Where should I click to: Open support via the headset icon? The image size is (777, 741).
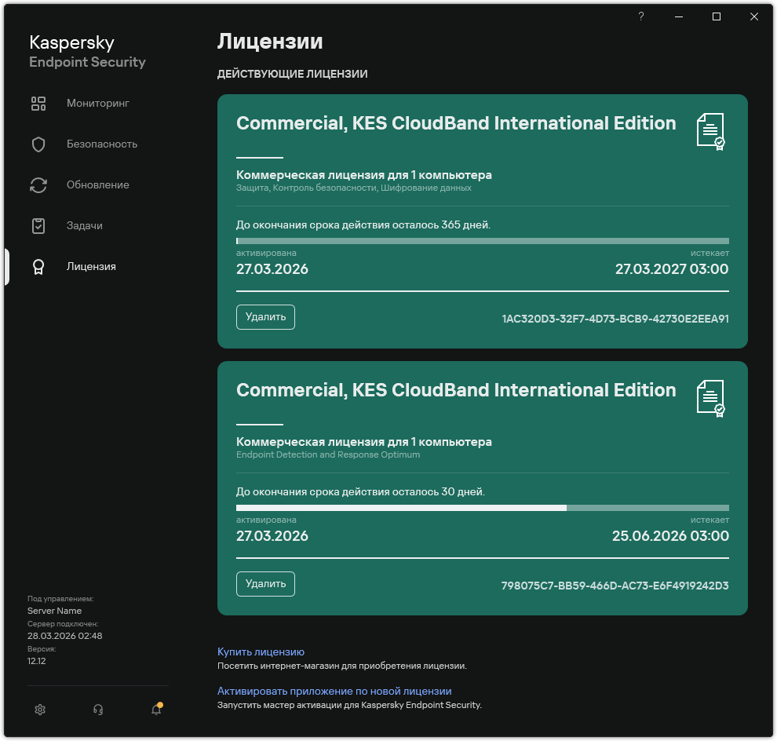click(98, 710)
